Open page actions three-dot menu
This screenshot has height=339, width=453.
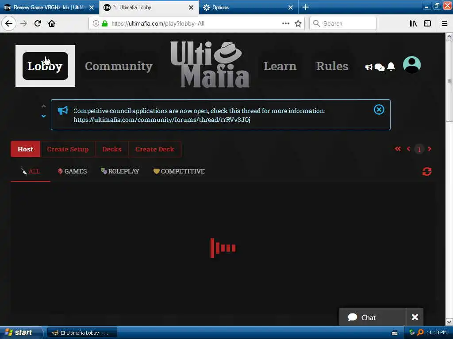click(285, 23)
